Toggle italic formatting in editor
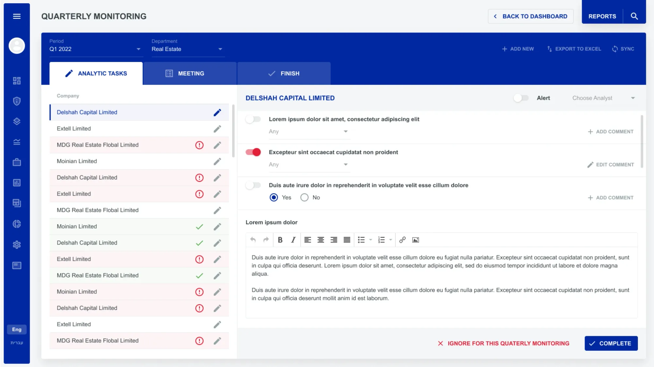 [x=293, y=240]
